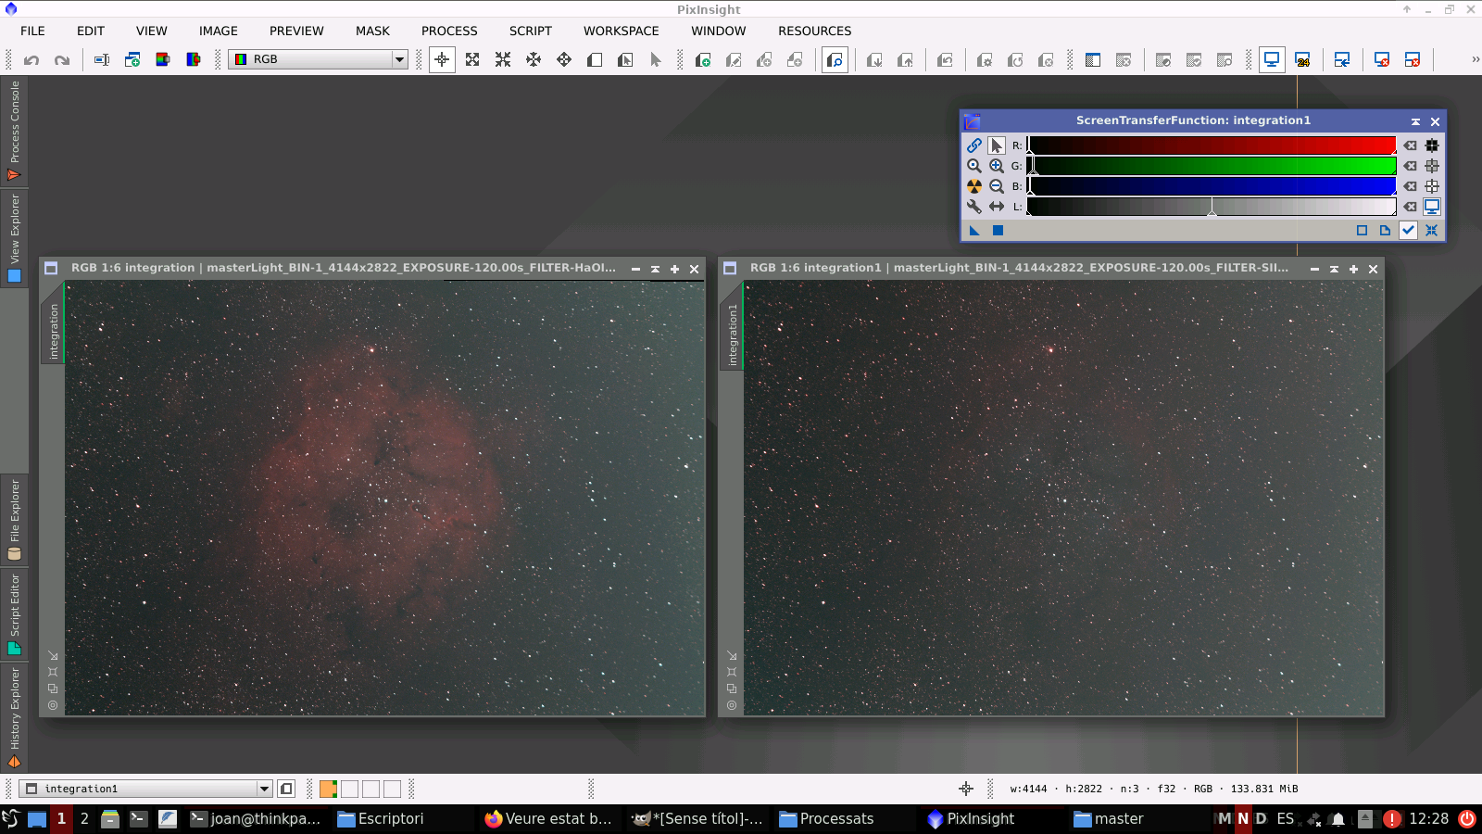Click the luminance midtone slider handle
This screenshot has height=834, width=1482.
click(x=1212, y=211)
